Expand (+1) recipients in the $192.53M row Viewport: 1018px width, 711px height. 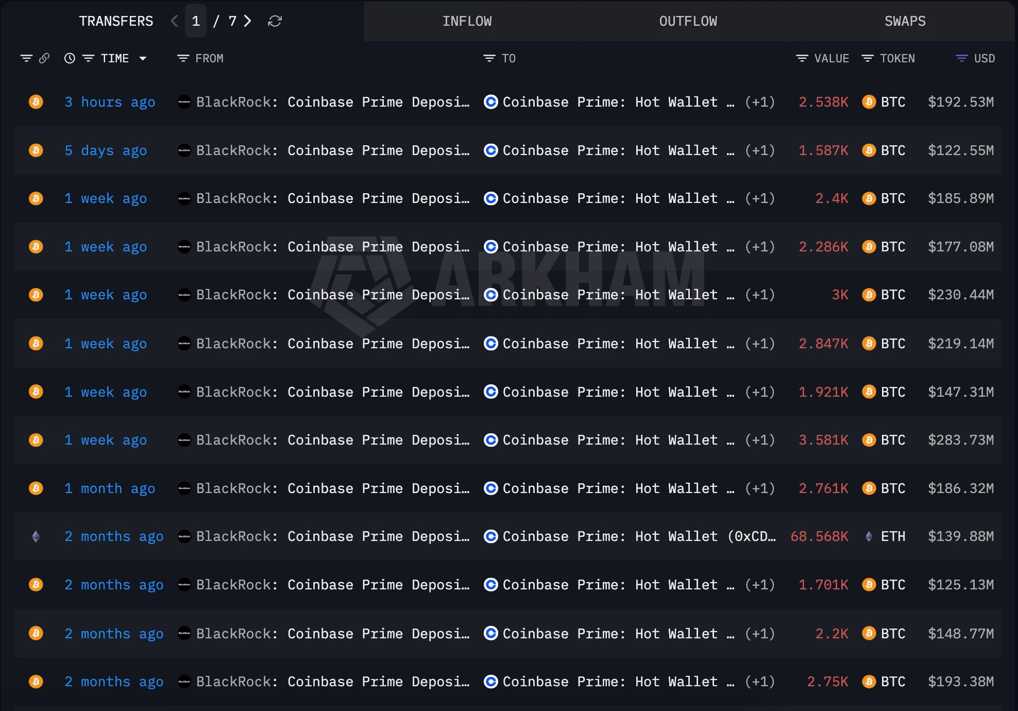pyautogui.click(x=760, y=102)
